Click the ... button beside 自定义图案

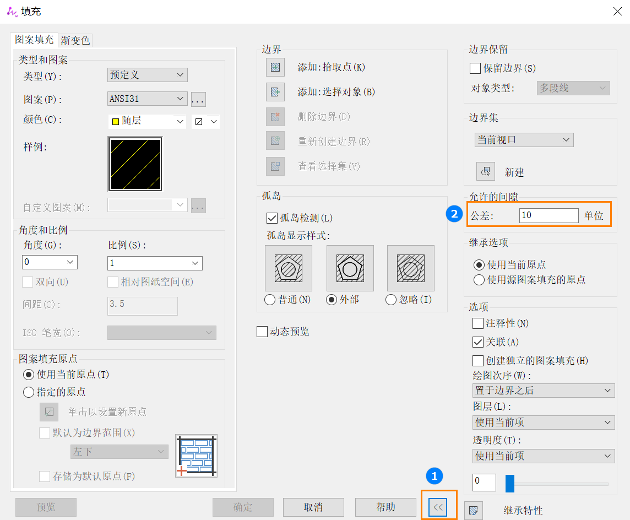[198, 206]
